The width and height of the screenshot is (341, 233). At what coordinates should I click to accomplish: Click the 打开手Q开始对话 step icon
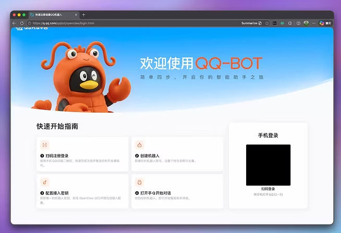(x=140, y=182)
